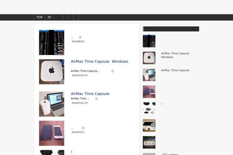This screenshot has width=233, height=155.
Task: Open the PC navigation menu item
Action: point(50,17)
